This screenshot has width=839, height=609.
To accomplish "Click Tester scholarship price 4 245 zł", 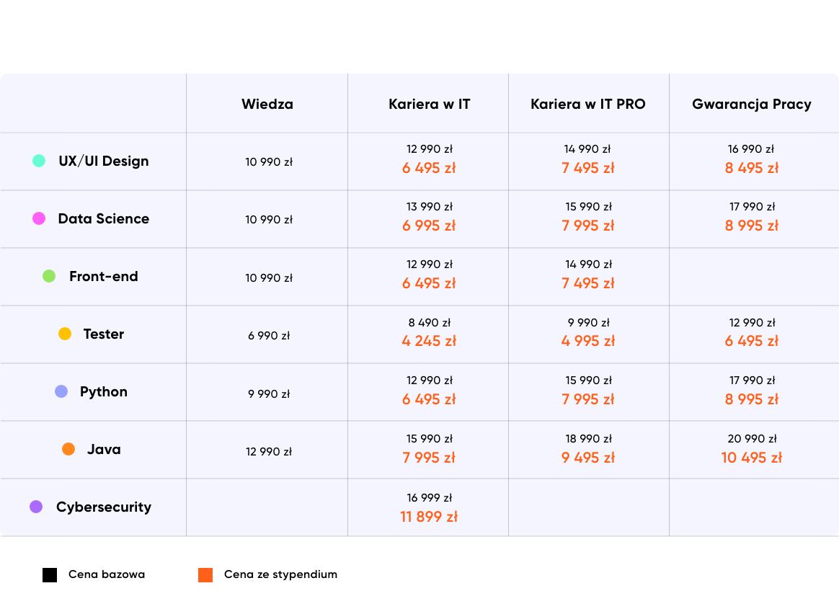I will (x=429, y=342).
